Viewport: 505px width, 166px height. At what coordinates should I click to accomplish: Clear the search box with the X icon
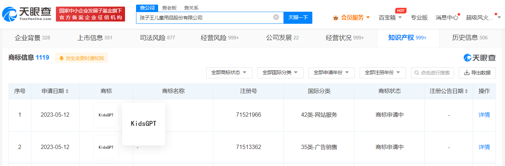click(276, 17)
